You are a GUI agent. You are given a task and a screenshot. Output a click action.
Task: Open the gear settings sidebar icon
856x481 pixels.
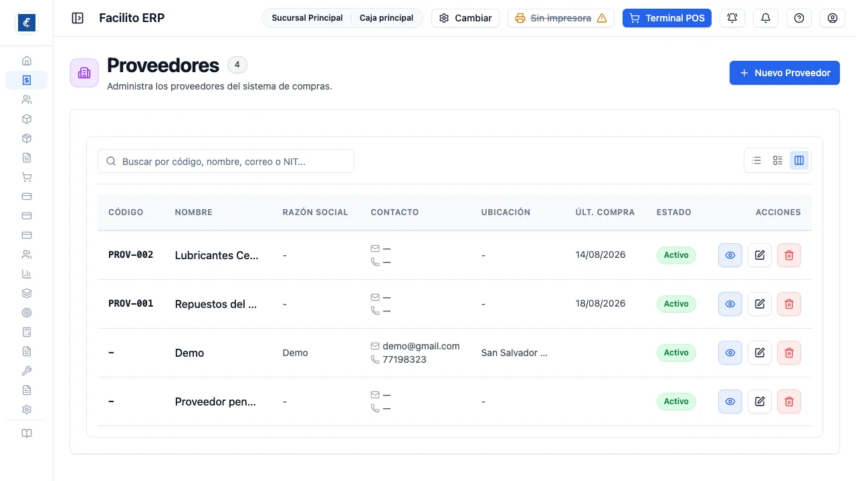(27, 410)
